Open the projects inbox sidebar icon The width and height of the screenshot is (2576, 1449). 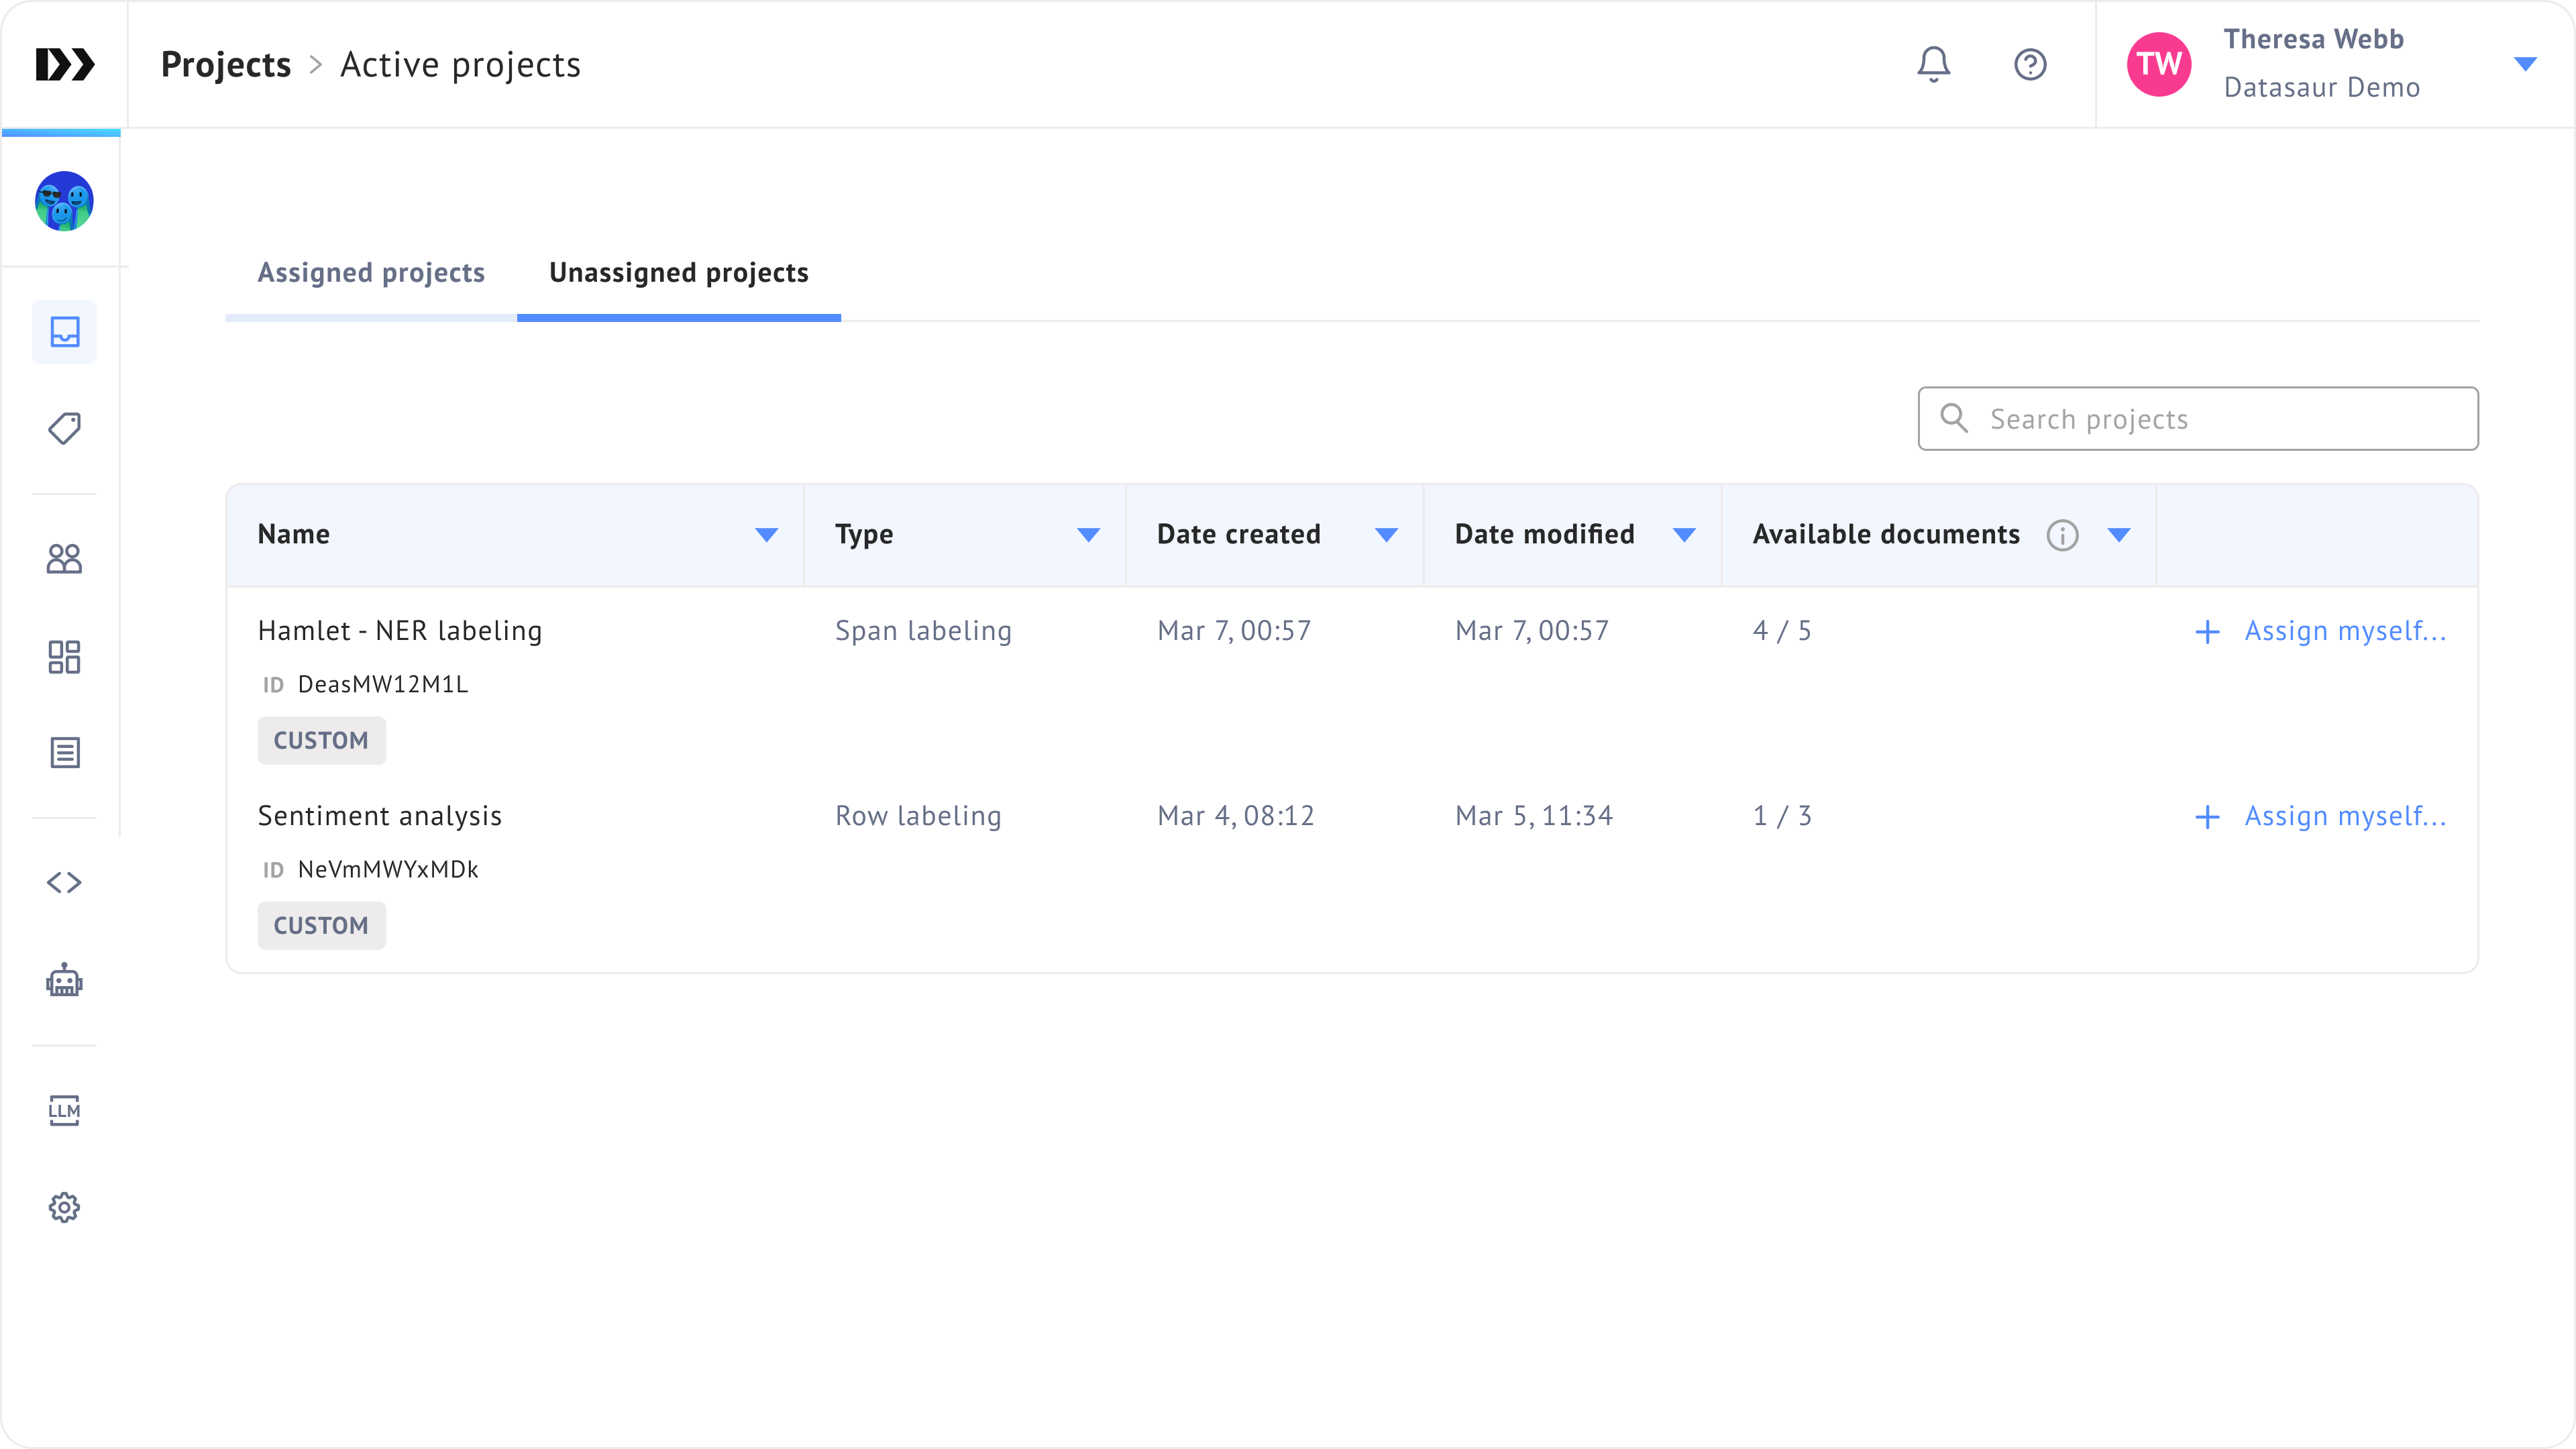pos(64,331)
